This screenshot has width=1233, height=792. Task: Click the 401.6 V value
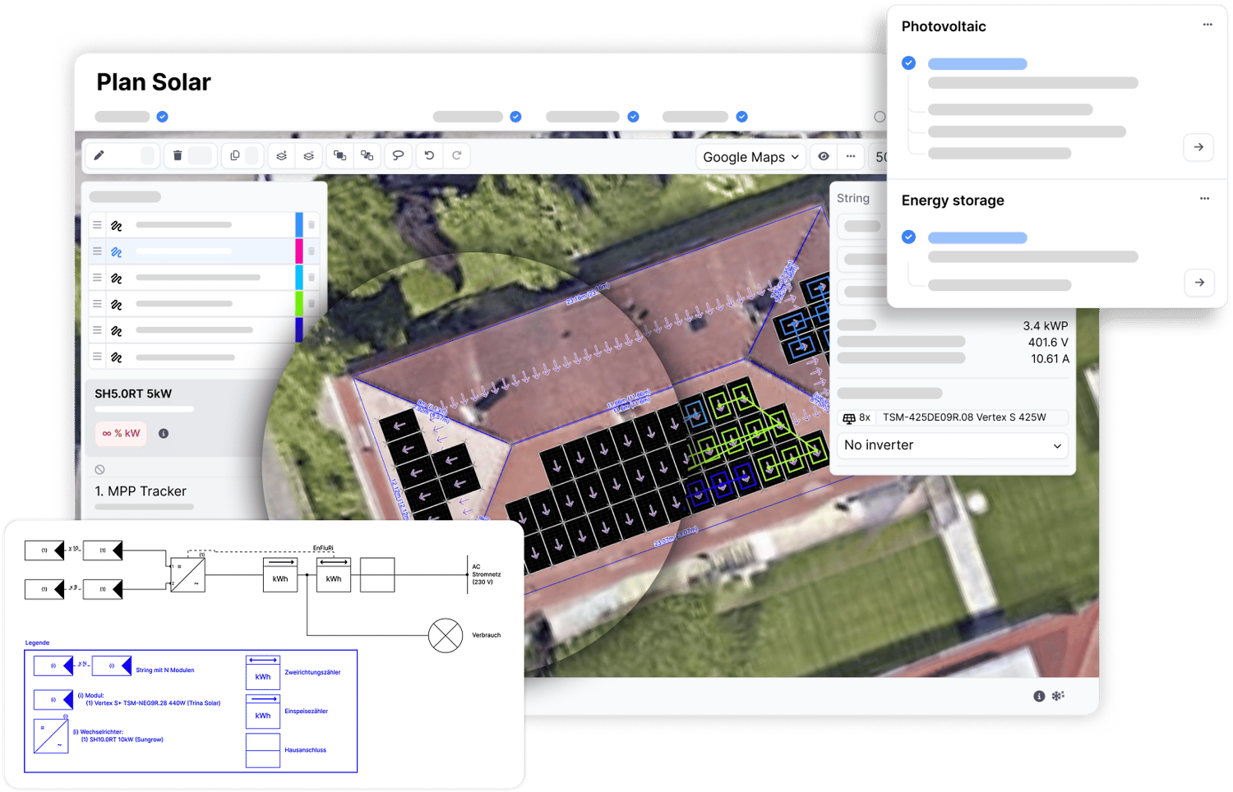coord(1048,343)
